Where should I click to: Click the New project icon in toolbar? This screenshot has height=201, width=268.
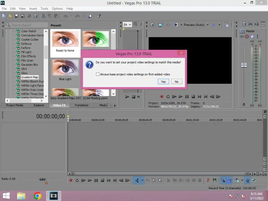(x=4, y=16)
